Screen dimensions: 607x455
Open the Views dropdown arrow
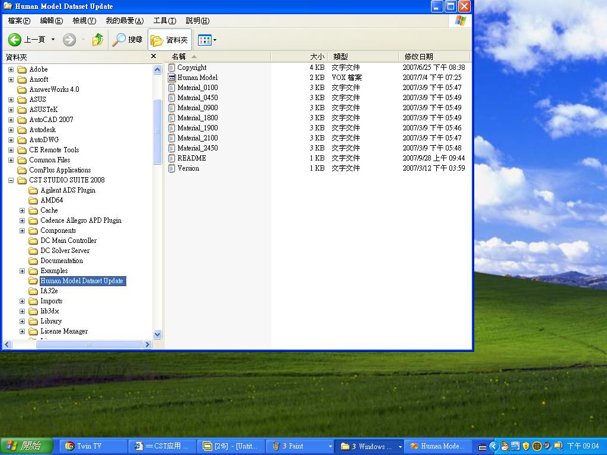(215, 40)
